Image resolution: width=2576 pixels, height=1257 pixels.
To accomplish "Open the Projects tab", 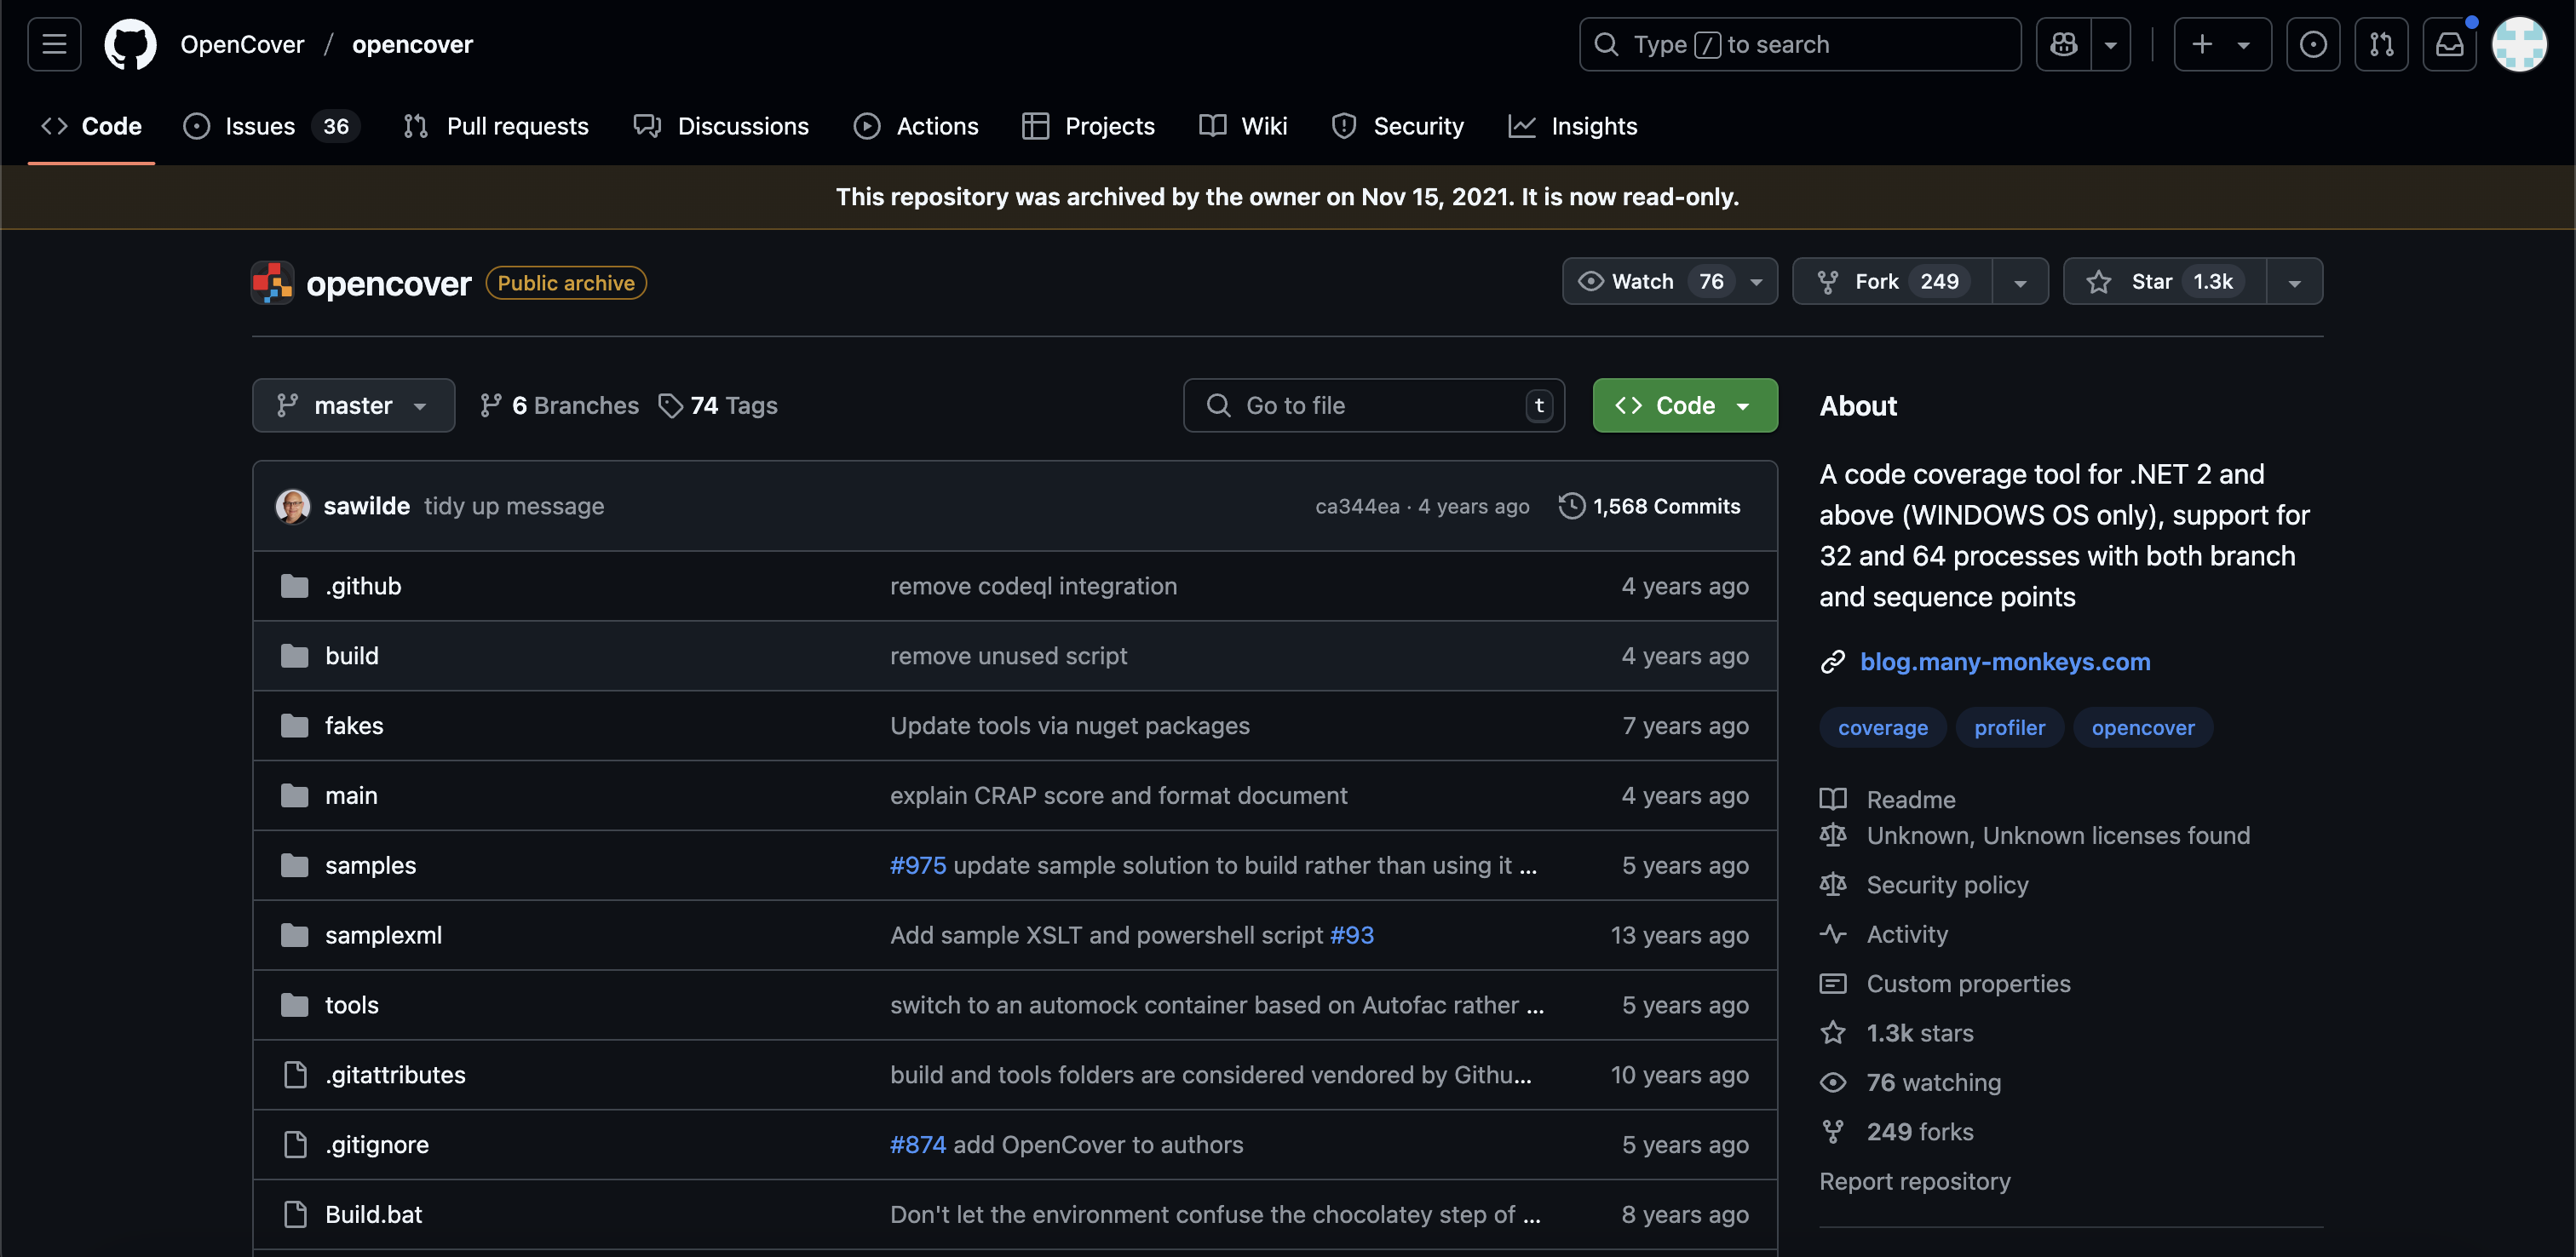I will (1088, 126).
